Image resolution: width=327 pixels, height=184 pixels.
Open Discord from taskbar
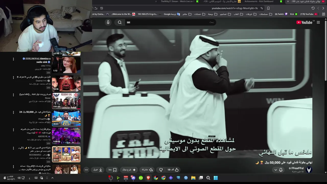coord(133,178)
